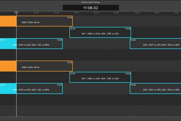The width and height of the screenshot is (181, 121).
Task: Jump to the 14:00 mark on the ruler
Action: 77,13
